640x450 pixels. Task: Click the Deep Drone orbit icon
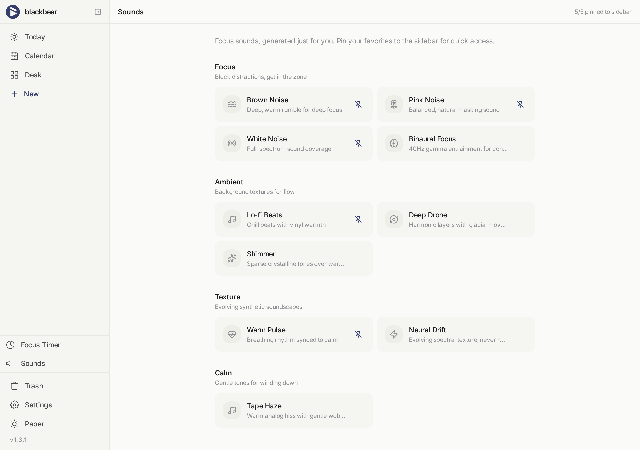(x=393, y=219)
